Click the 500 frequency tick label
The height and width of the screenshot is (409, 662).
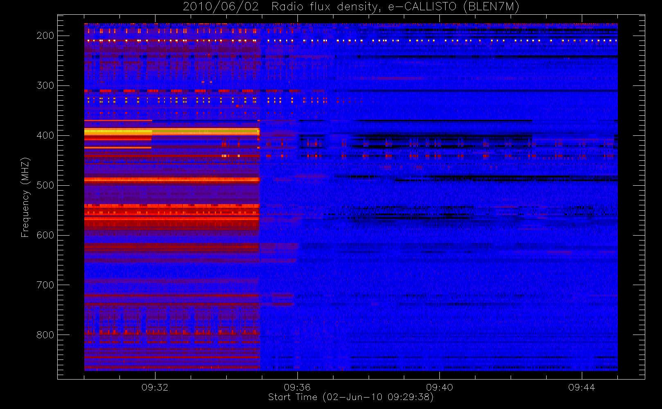(x=45, y=185)
